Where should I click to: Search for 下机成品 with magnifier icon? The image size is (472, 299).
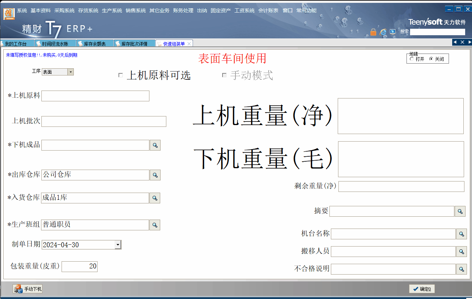click(x=155, y=145)
